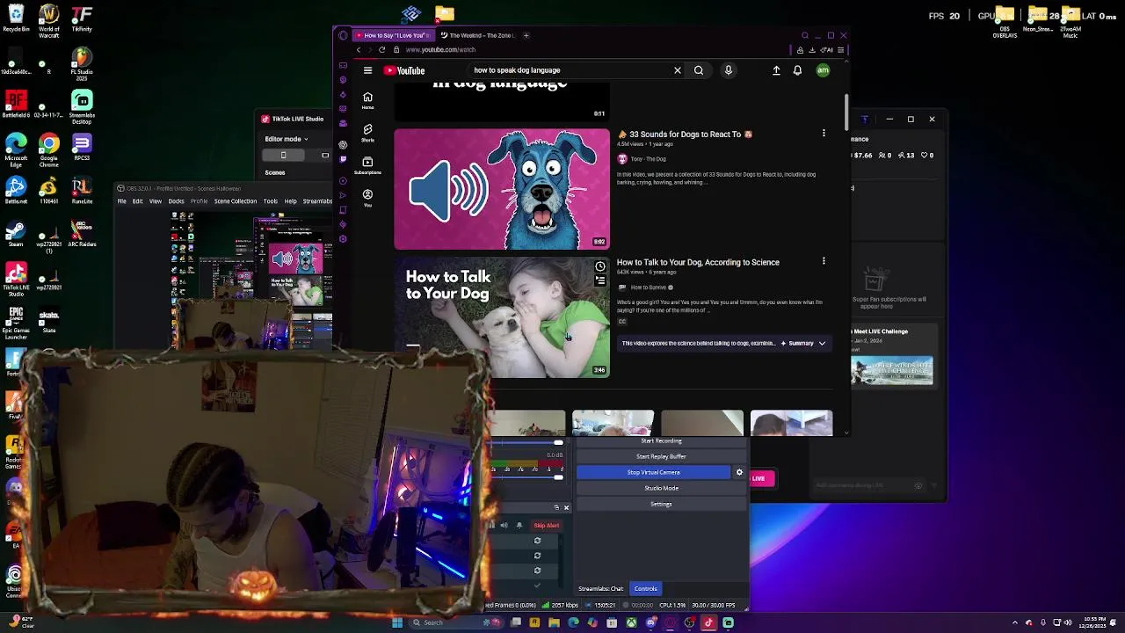
Task: Open Steam desktop shortcut
Action: [x=16, y=233]
